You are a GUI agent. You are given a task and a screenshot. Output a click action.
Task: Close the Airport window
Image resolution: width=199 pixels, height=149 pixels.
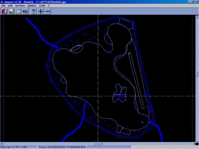(x=197, y=2)
